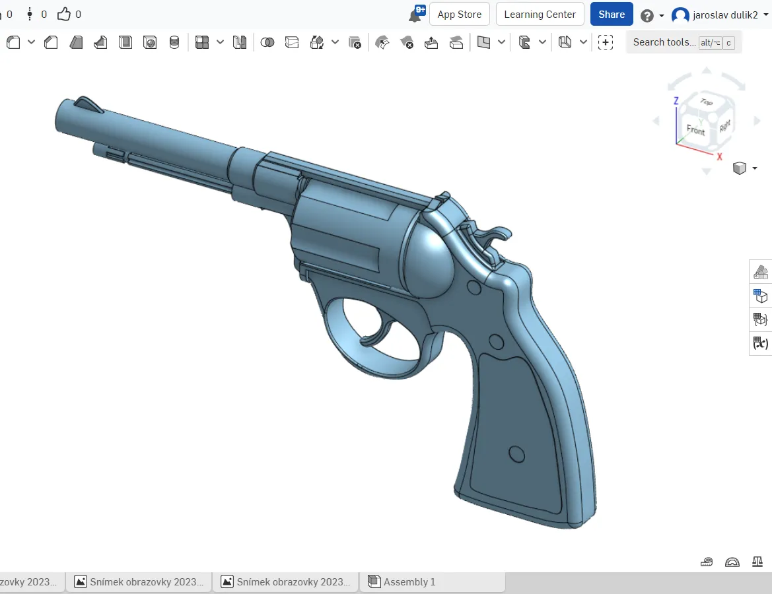
Task: Click the blue Share button
Action: tap(611, 14)
